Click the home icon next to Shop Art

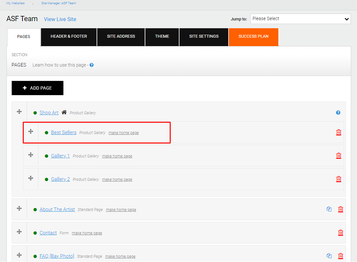(x=64, y=112)
